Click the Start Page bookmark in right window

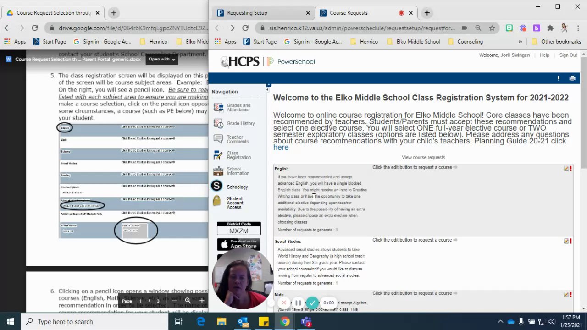click(x=260, y=42)
